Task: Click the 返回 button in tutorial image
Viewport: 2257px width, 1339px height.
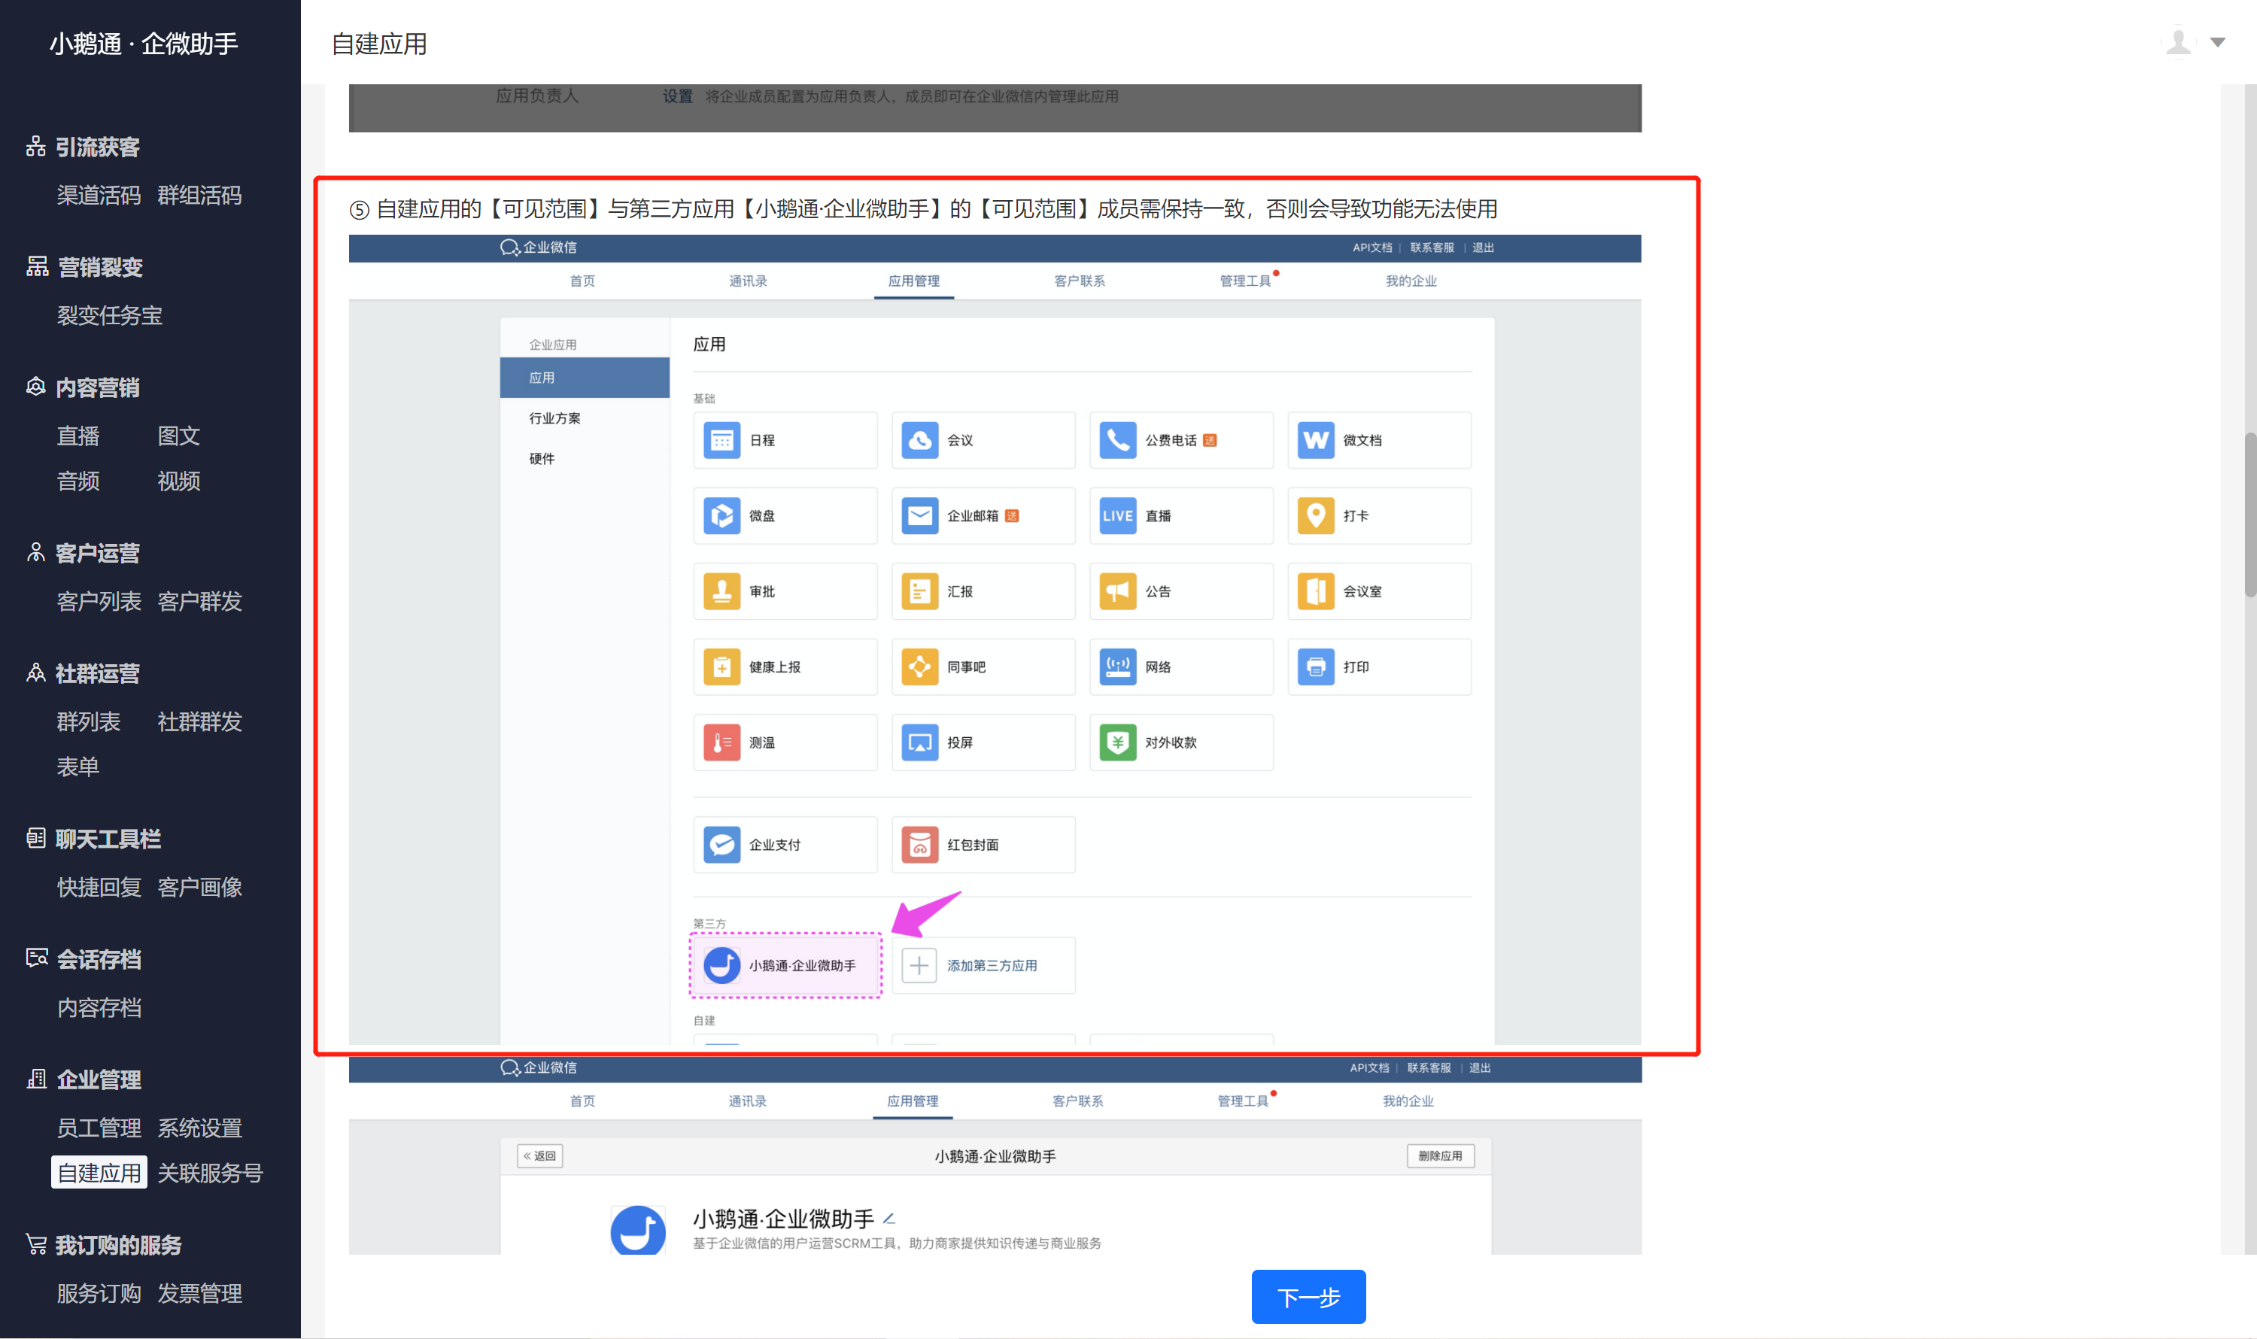Action: (539, 1156)
